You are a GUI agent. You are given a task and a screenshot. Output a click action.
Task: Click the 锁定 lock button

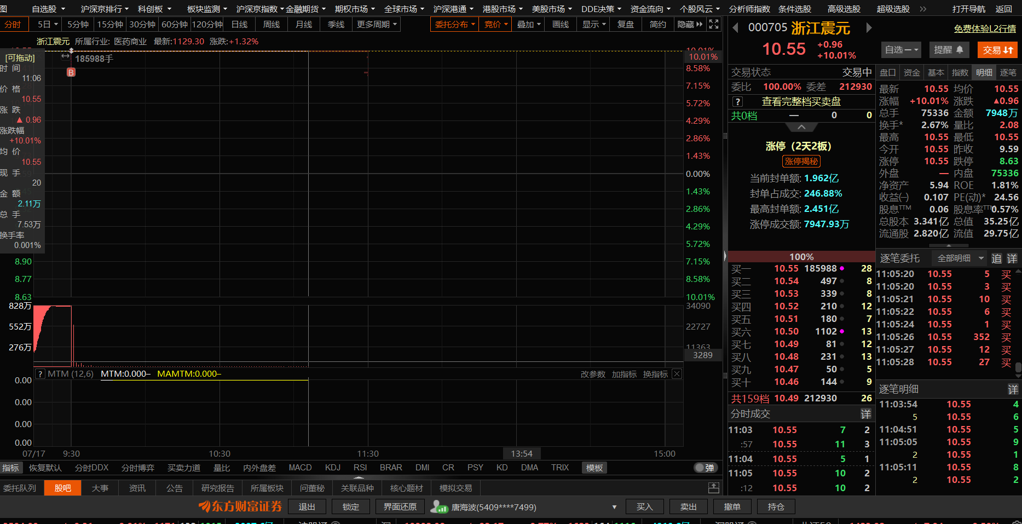(350, 506)
